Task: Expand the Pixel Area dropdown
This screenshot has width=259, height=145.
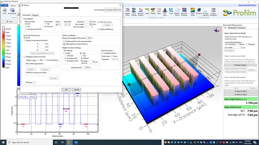Action: pyautogui.click(x=67, y=24)
